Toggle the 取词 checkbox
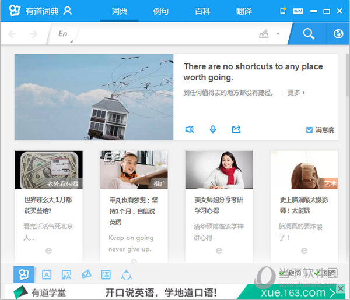Screen dimensions: 350x300 pos(283,273)
